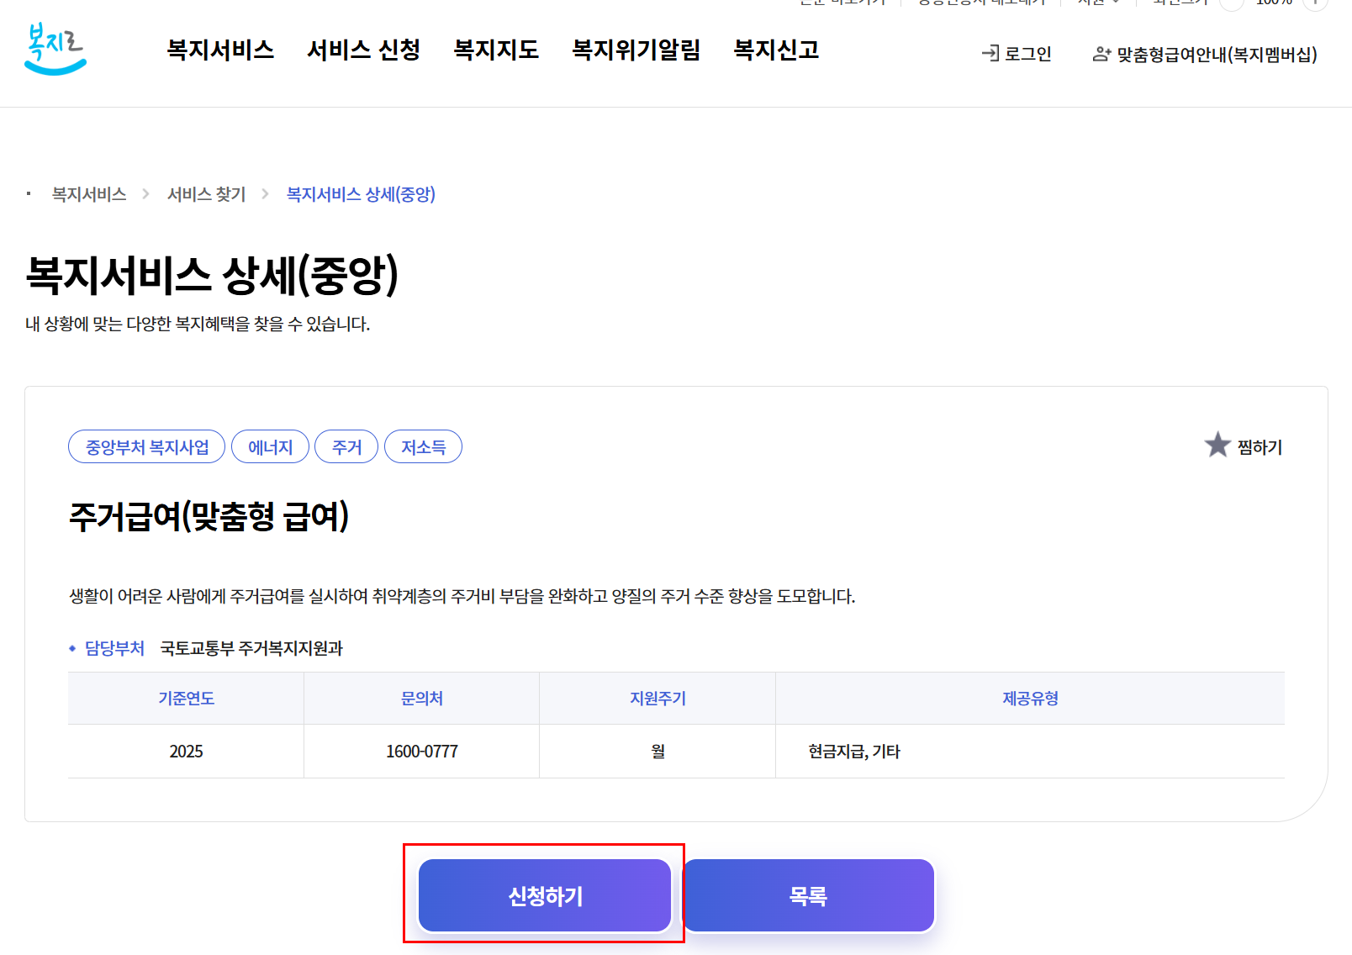Select the 저소득 category tag

click(x=423, y=446)
